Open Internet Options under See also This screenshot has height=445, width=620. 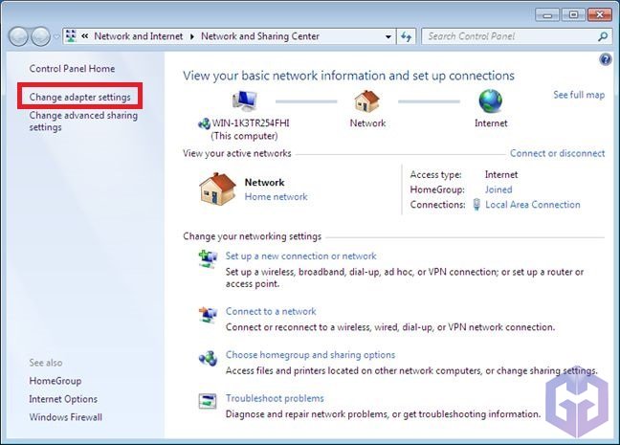point(63,399)
